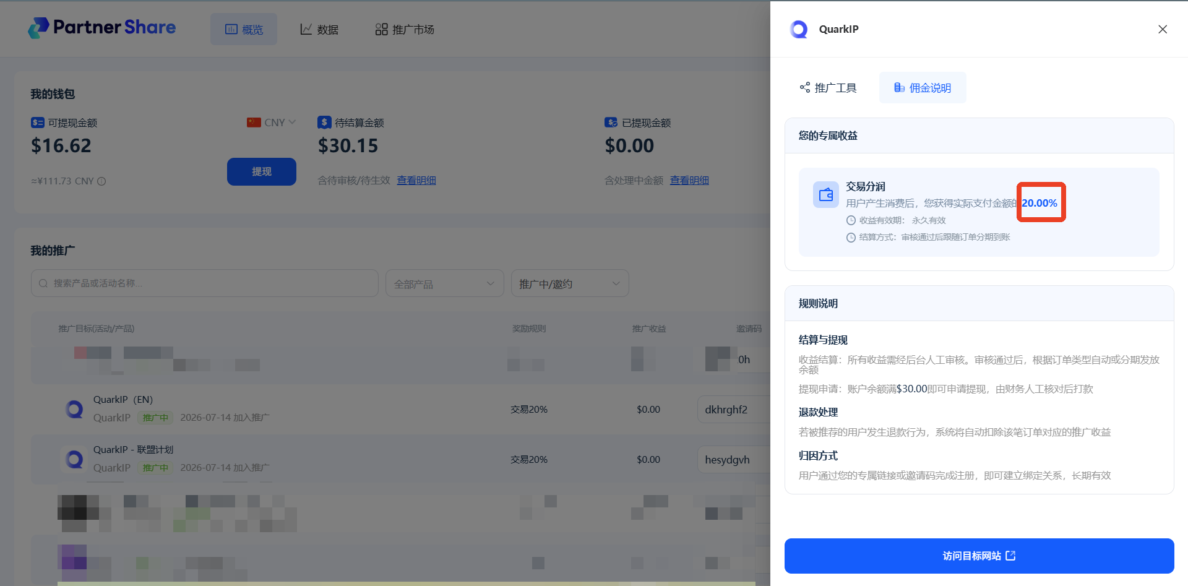Click the $30.15 pending amount

click(348, 145)
